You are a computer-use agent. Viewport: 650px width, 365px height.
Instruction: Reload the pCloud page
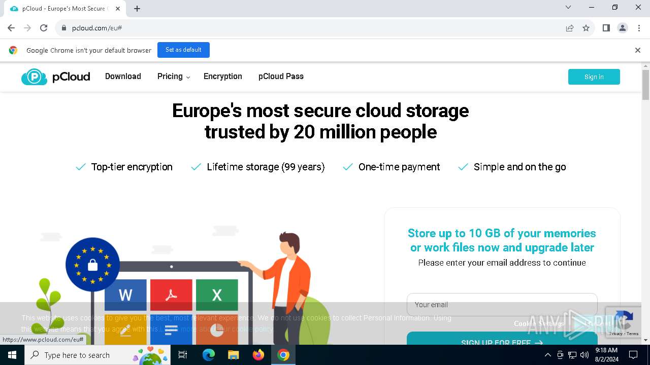click(x=44, y=28)
